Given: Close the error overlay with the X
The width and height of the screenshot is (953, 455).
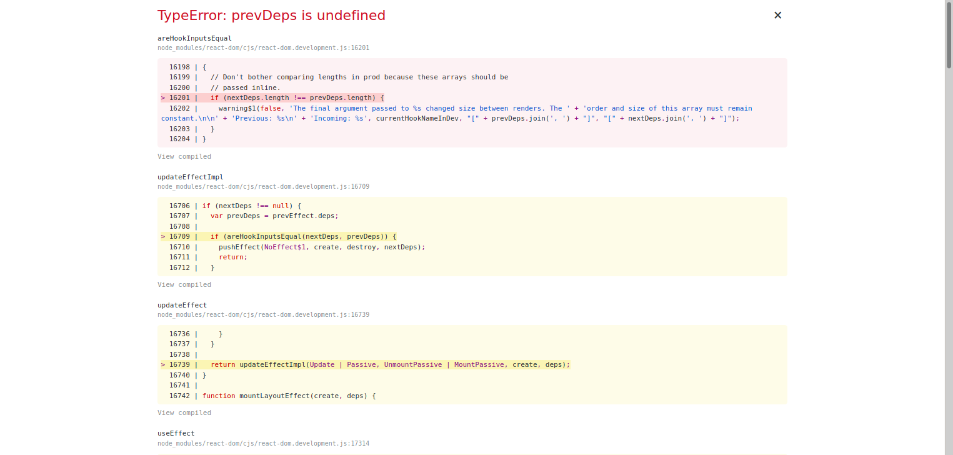Looking at the screenshot, I should [x=777, y=15].
